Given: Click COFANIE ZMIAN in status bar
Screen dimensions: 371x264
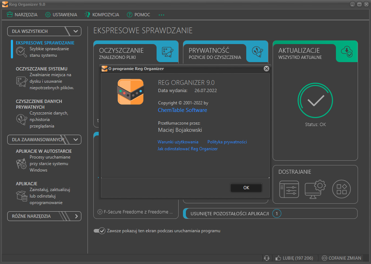Looking at the screenshot, I should pos(342,258).
